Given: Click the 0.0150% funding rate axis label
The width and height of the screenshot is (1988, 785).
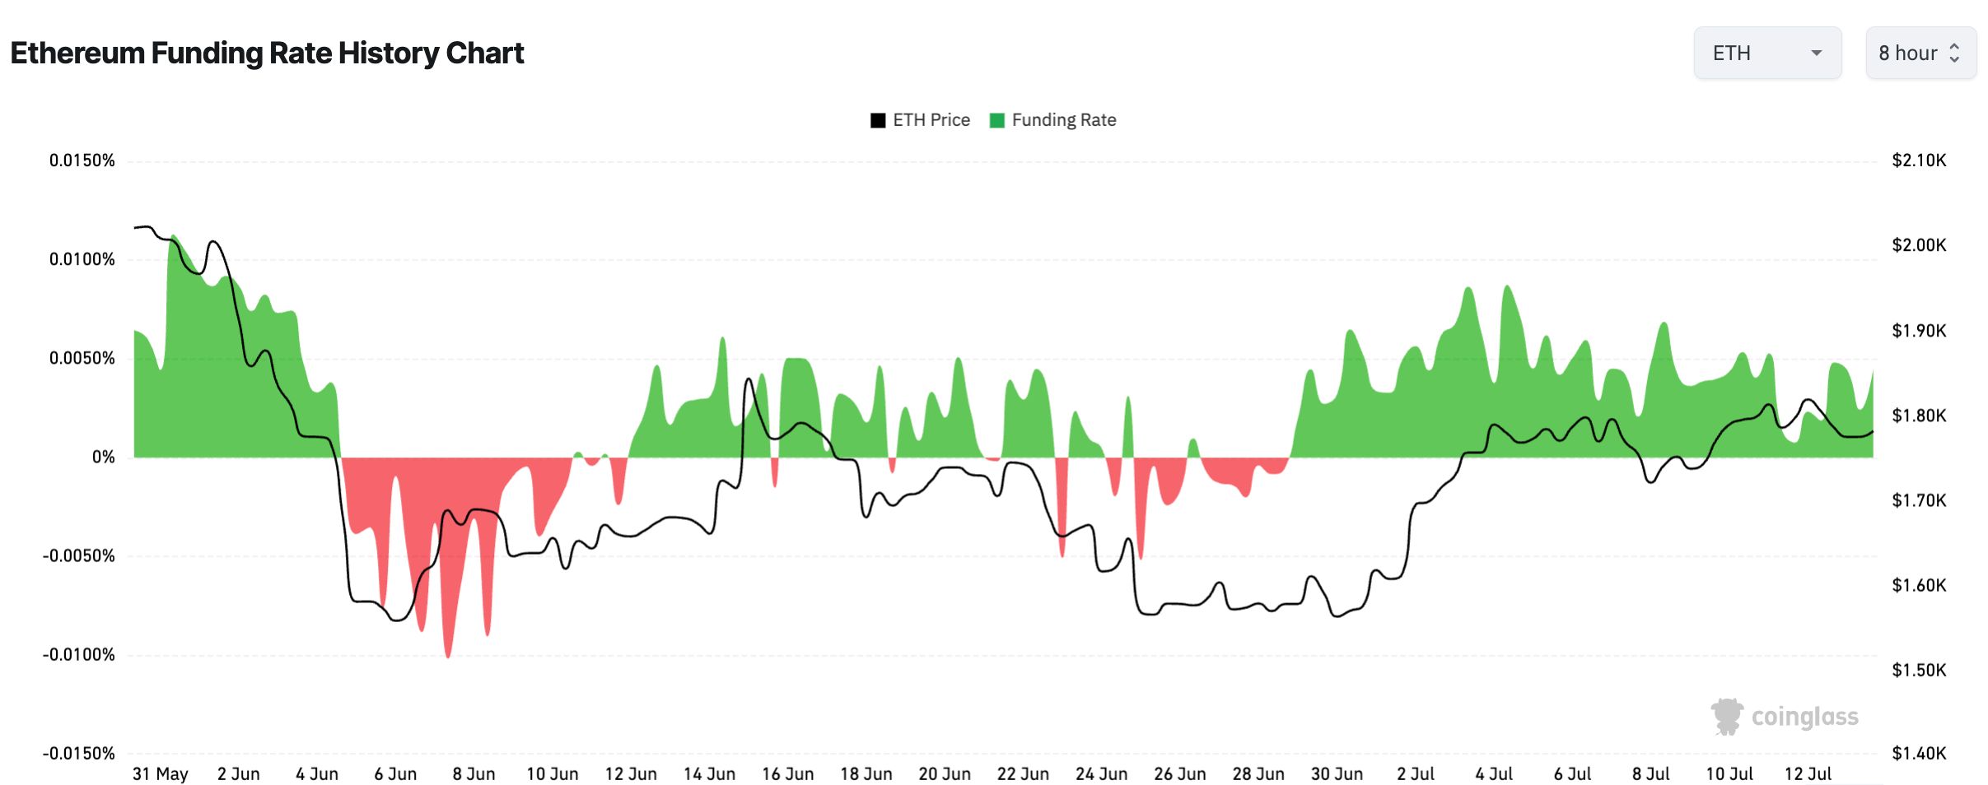Looking at the screenshot, I should pos(82,160).
